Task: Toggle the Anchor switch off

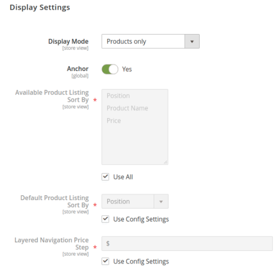Action: 110,69
